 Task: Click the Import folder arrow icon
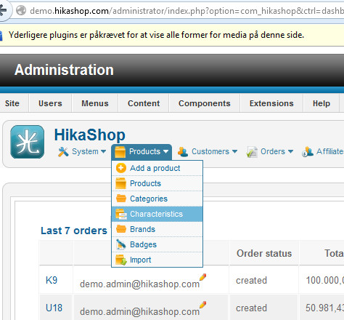pyautogui.click(x=121, y=260)
